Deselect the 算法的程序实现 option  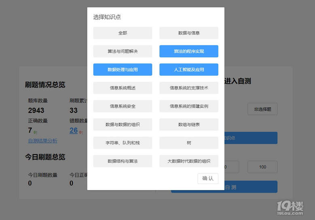pyautogui.click(x=189, y=51)
